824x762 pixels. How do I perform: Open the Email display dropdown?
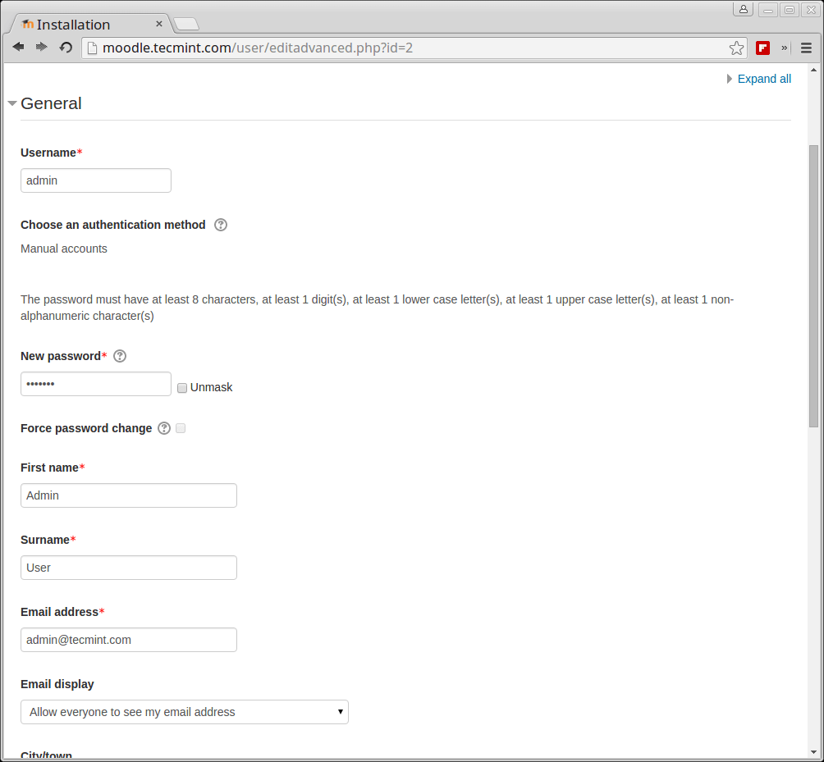(x=185, y=712)
